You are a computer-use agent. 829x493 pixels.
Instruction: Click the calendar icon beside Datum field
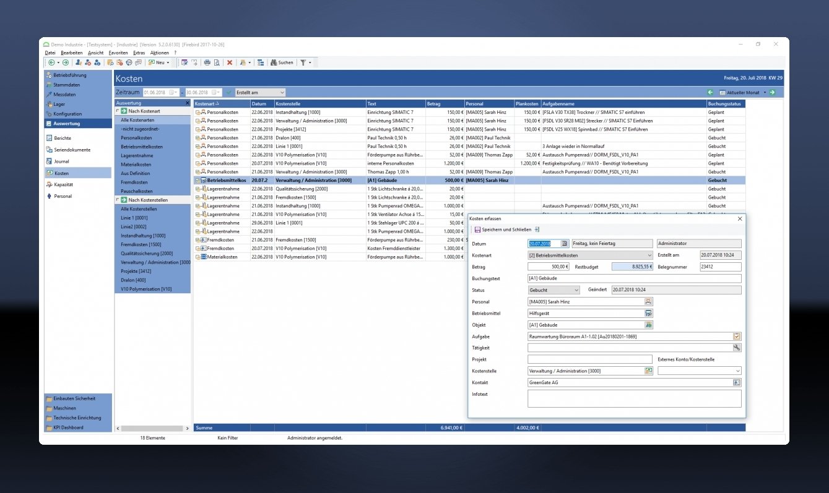click(x=564, y=244)
